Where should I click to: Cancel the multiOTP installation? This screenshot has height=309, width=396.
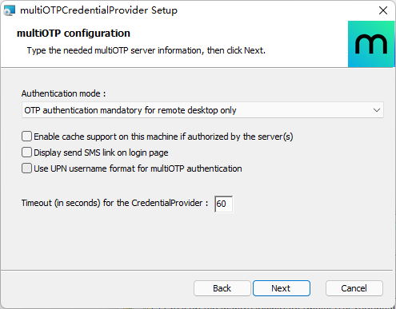[x=354, y=288]
